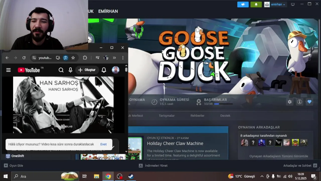This screenshot has width=321, height=181.
Task: Open the Chrome three-dot menu
Action: tap(123, 58)
